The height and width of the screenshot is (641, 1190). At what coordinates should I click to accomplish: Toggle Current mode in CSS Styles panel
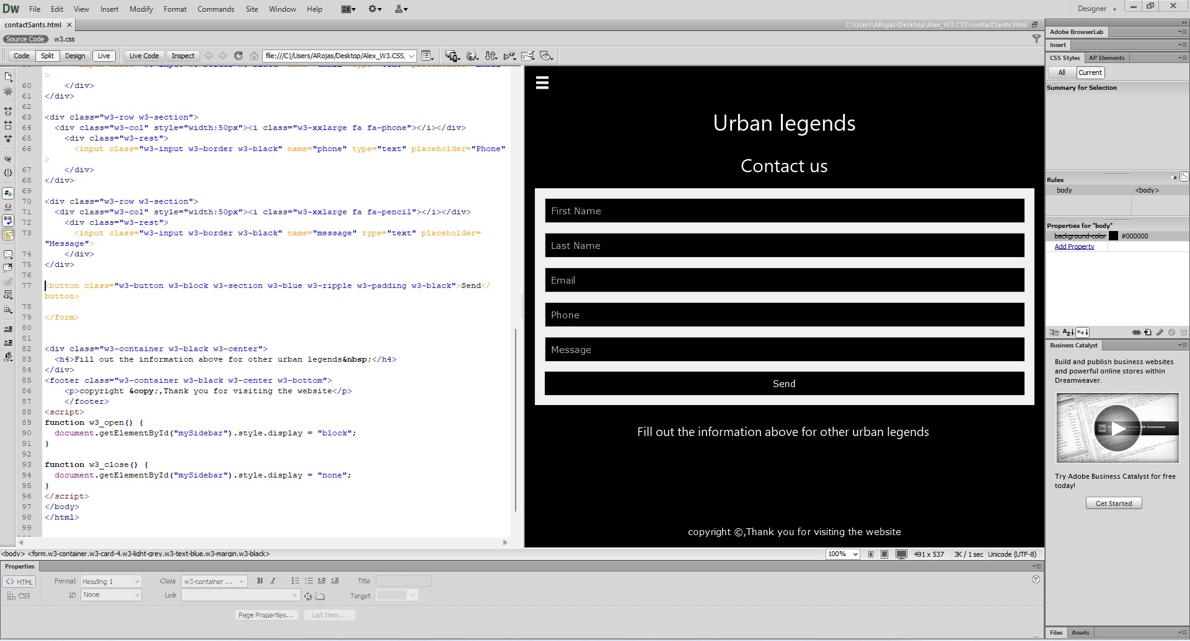[x=1090, y=72]
